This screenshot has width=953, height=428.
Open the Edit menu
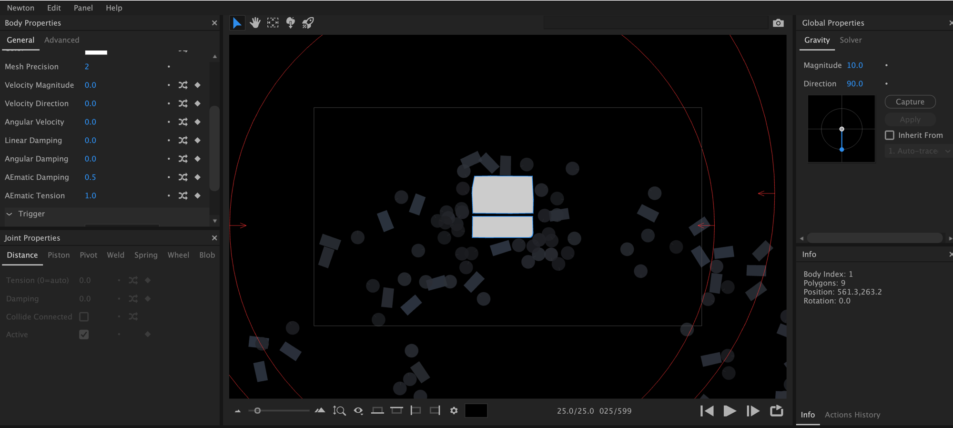(x=54, y=8)
